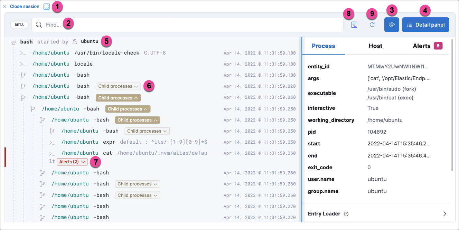The image size is (459, 230).
Task: Click the bash session monitor icon
Action: point(13,42)
